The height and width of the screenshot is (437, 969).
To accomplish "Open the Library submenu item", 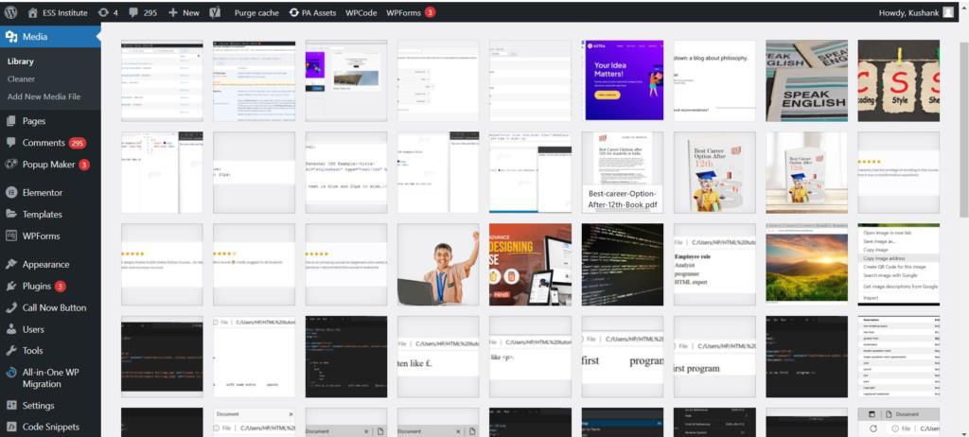I will (21, 61).
